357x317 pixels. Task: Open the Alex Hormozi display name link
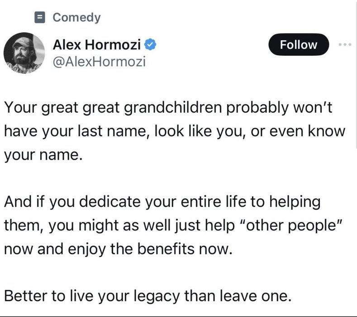[x=97, y=44]
